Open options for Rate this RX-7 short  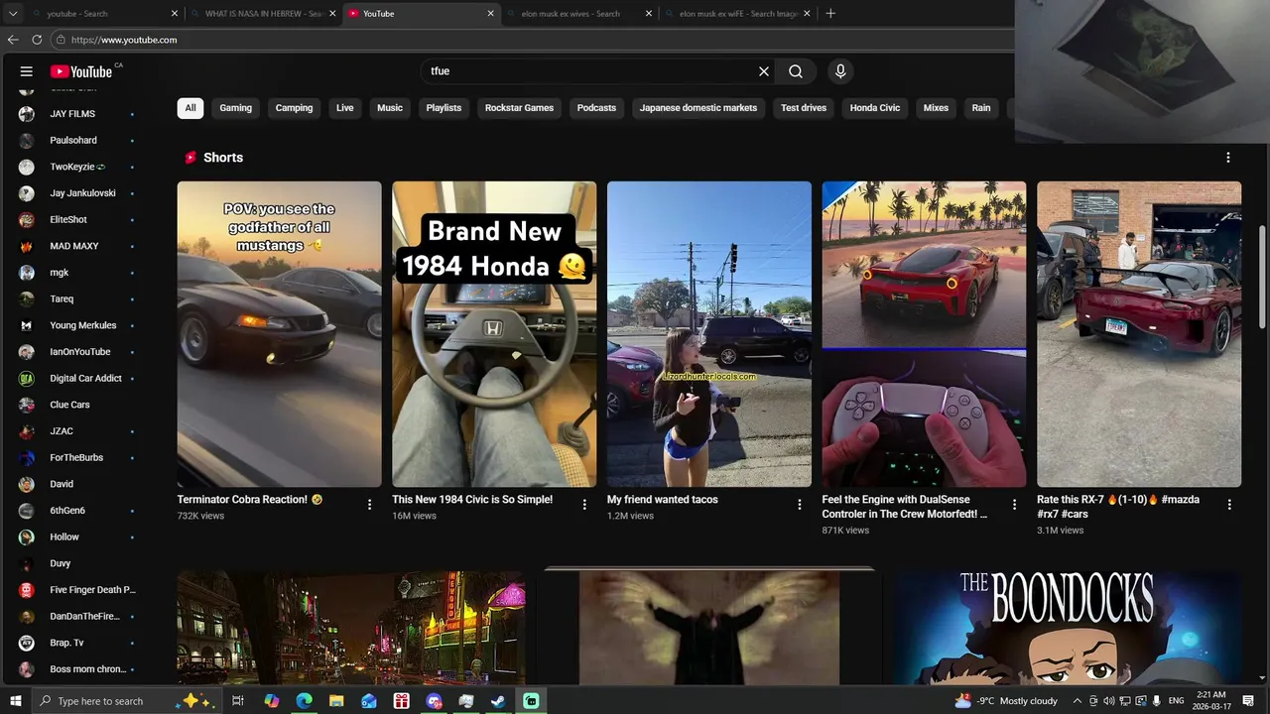1229,505
